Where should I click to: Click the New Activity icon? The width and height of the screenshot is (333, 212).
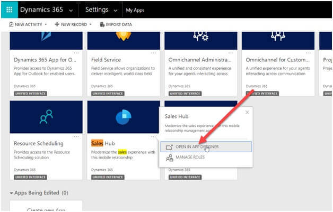[x=11, y=24]
